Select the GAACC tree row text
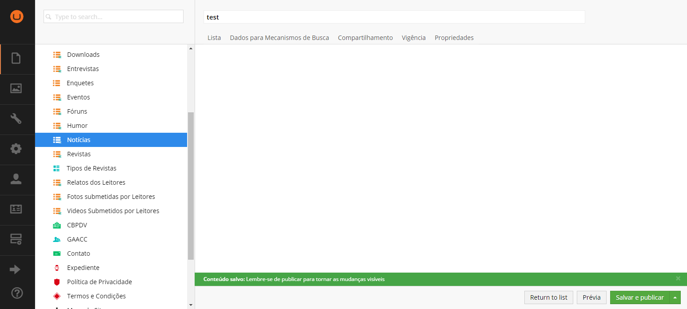The height and width of the screenshot is (309, 687). pyautogui.click(x=77, y=239)
